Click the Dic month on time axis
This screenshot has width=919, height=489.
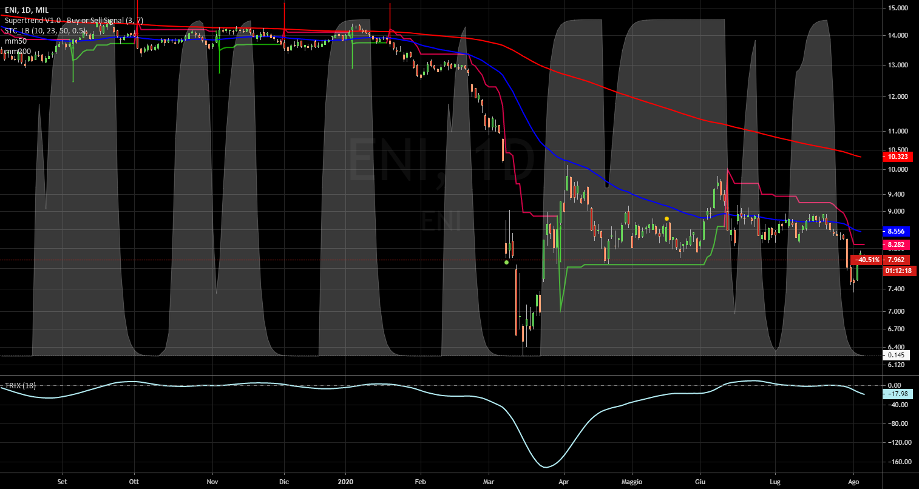pos(283,482)
